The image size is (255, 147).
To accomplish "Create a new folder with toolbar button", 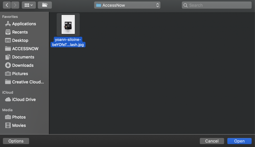I will click(45, 5).
